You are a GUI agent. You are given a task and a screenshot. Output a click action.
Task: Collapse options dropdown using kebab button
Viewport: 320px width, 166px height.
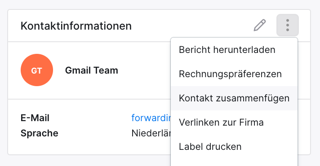click(288, 25)
